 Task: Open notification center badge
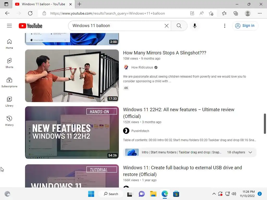point(260,194)
